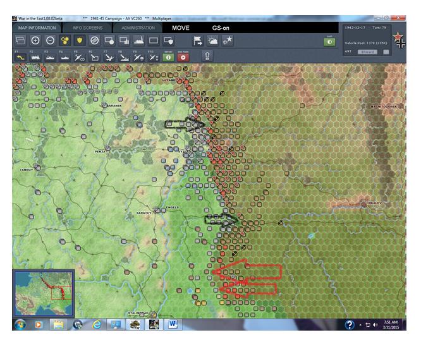This screenshot has height=354, width=421.
Task: Select F8 bomb city mode icon
Action: (124, 58)
